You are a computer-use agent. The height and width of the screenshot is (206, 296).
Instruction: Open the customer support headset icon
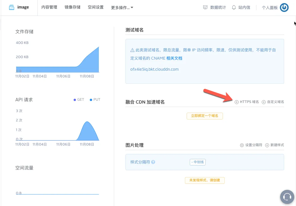tap(287, 197)
